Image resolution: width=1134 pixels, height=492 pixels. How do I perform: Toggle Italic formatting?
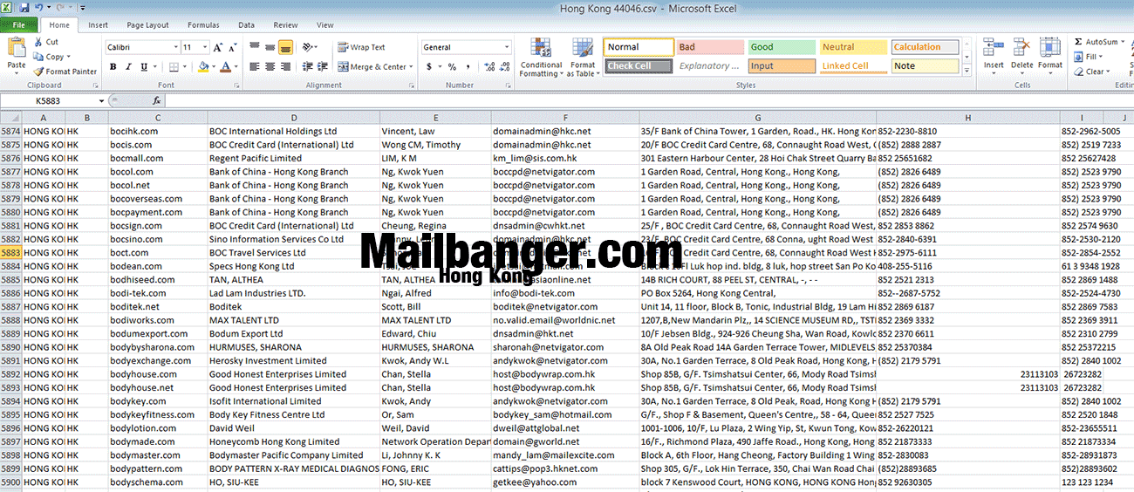tap(127, 66)
